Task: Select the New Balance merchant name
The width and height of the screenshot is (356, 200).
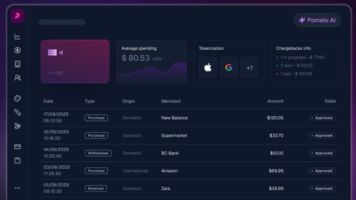Action: tap(174, 118)
